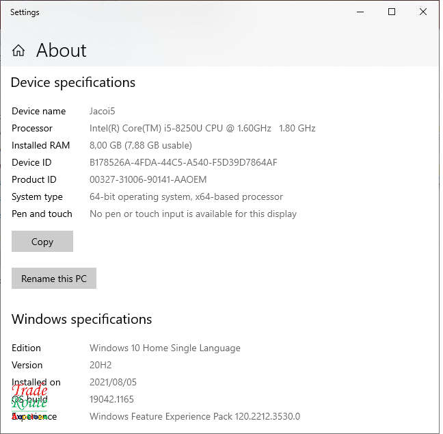Click the Product ID value 00327-31006-90141-AAOEM
443x434 pixels.
pyautogui.click(x=148, y=179)
